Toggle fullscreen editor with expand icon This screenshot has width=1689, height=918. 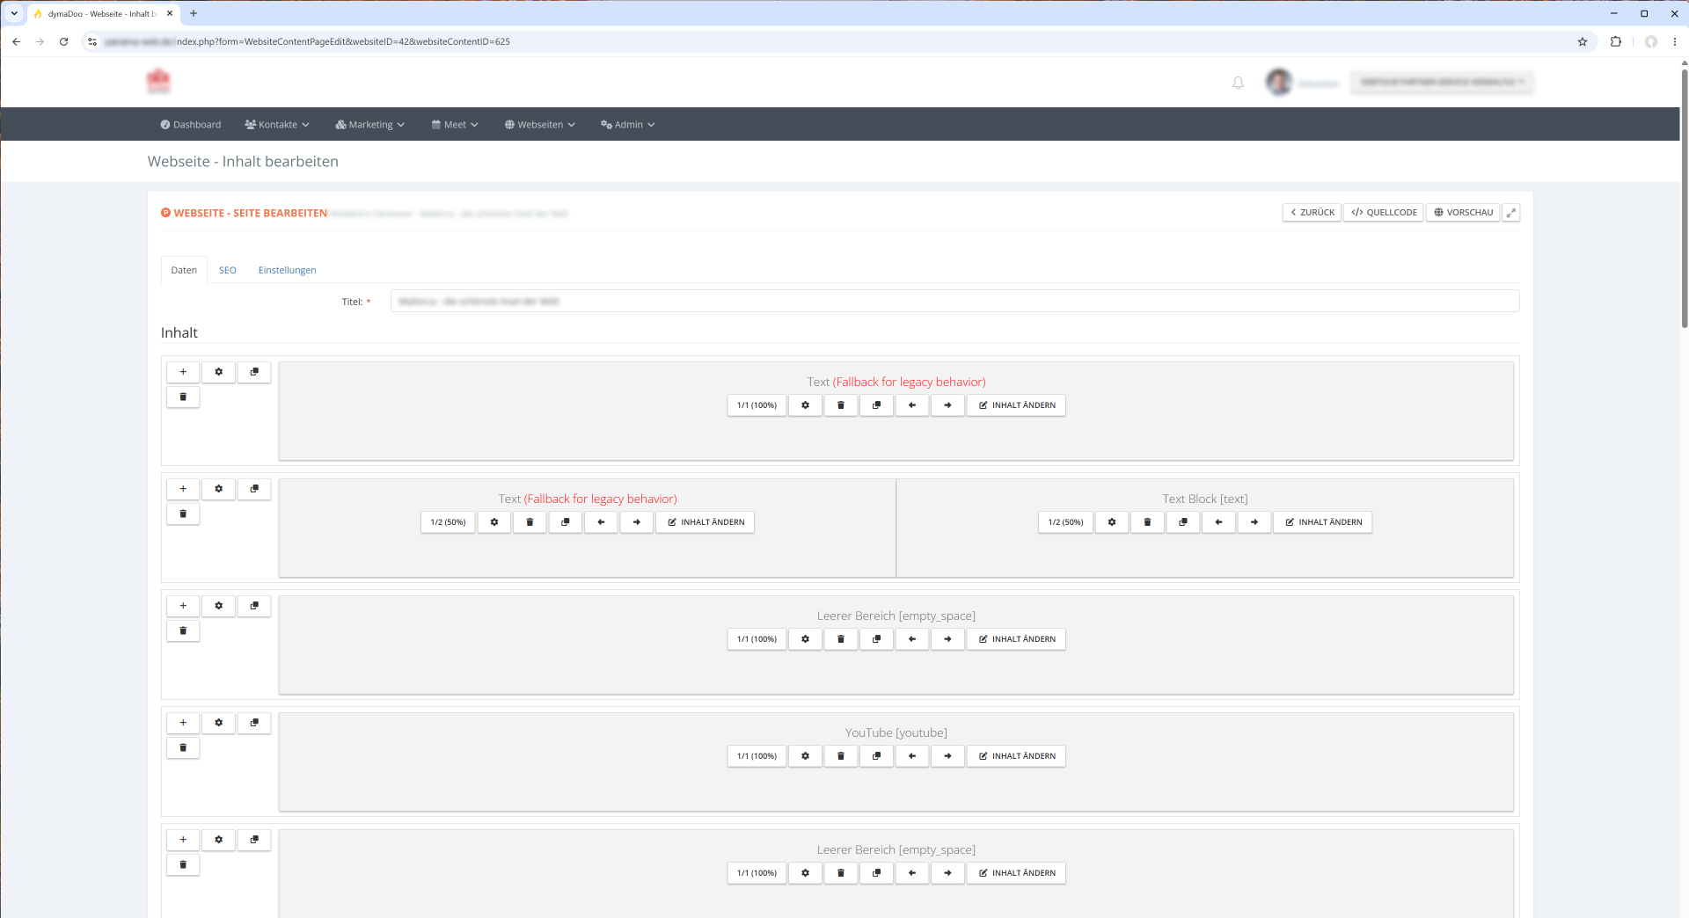(1510, 213)
